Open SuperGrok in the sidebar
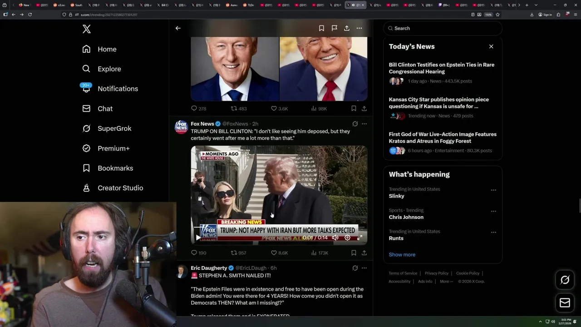This screenshot has width=581, height=327. point(107,129)
